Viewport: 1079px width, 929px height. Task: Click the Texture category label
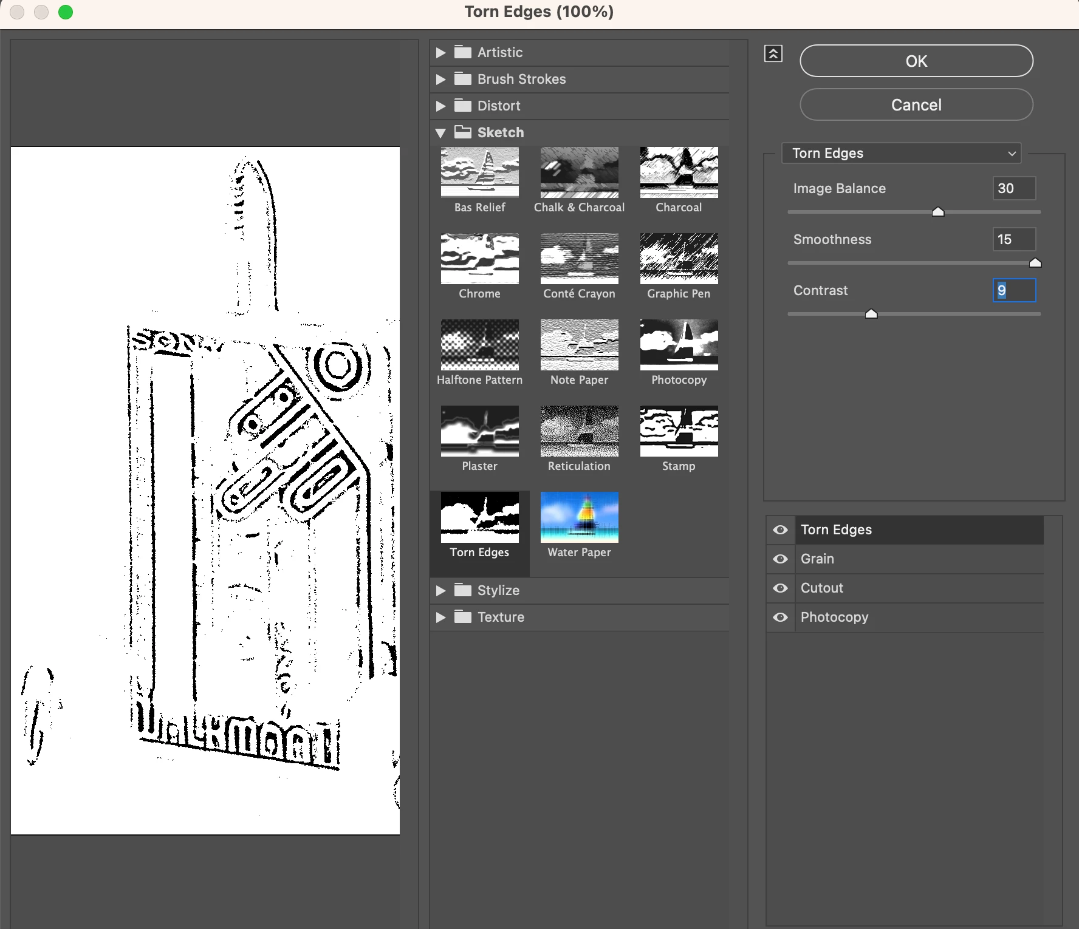coord(501,617)
